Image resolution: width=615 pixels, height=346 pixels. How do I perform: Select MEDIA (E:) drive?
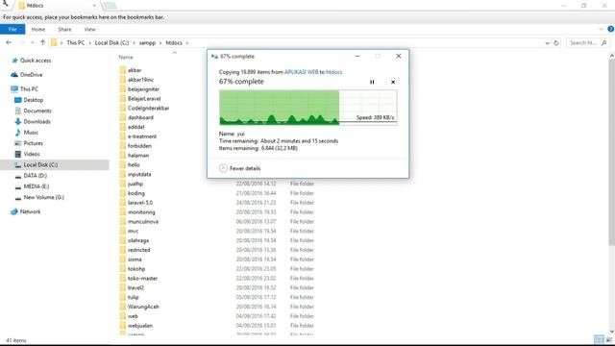pos(32,186)
